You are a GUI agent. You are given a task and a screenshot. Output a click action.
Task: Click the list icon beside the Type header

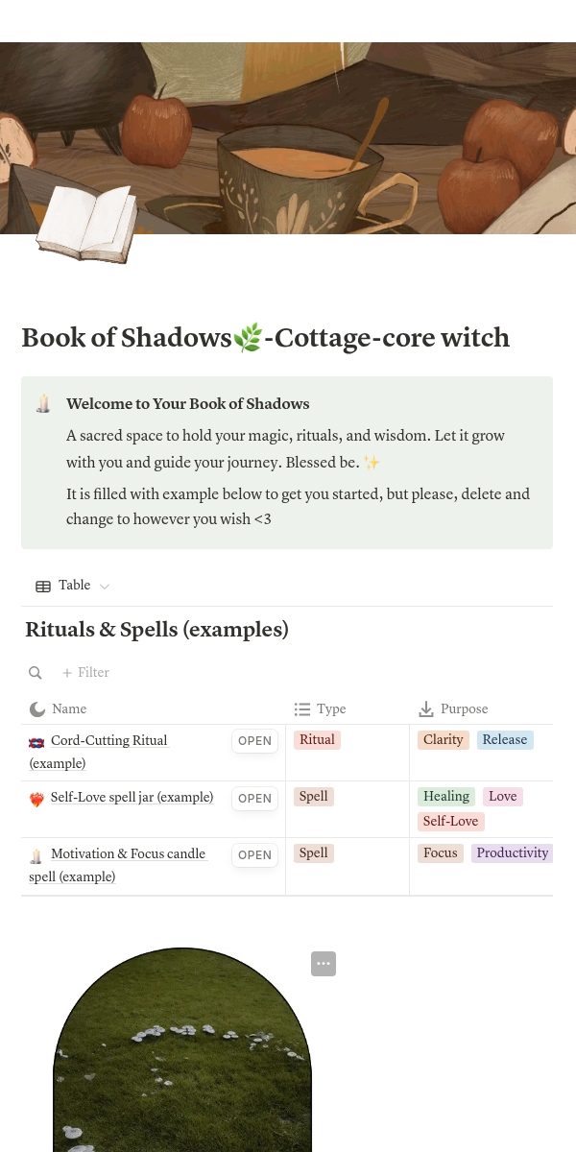coord(302,709)
